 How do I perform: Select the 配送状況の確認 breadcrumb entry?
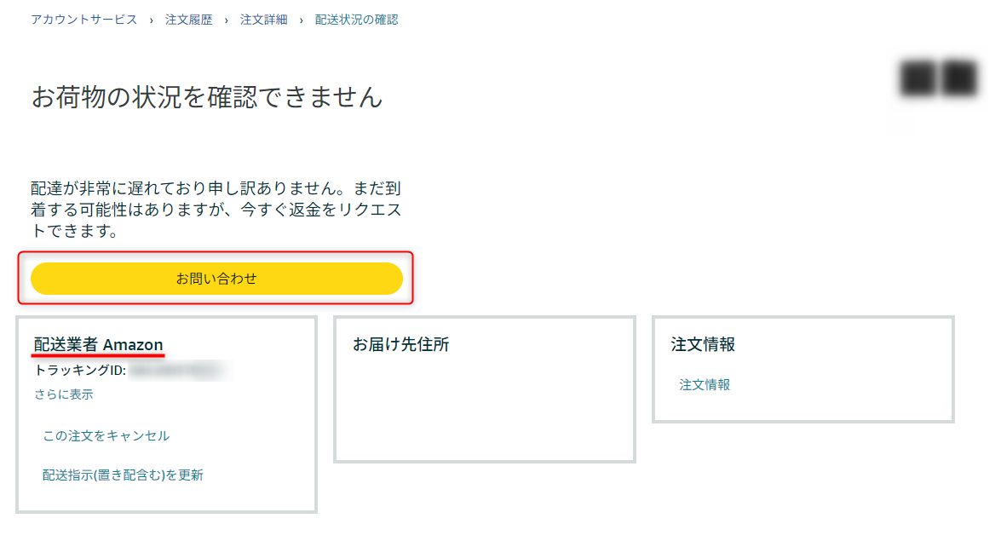[x=357, y=19]
